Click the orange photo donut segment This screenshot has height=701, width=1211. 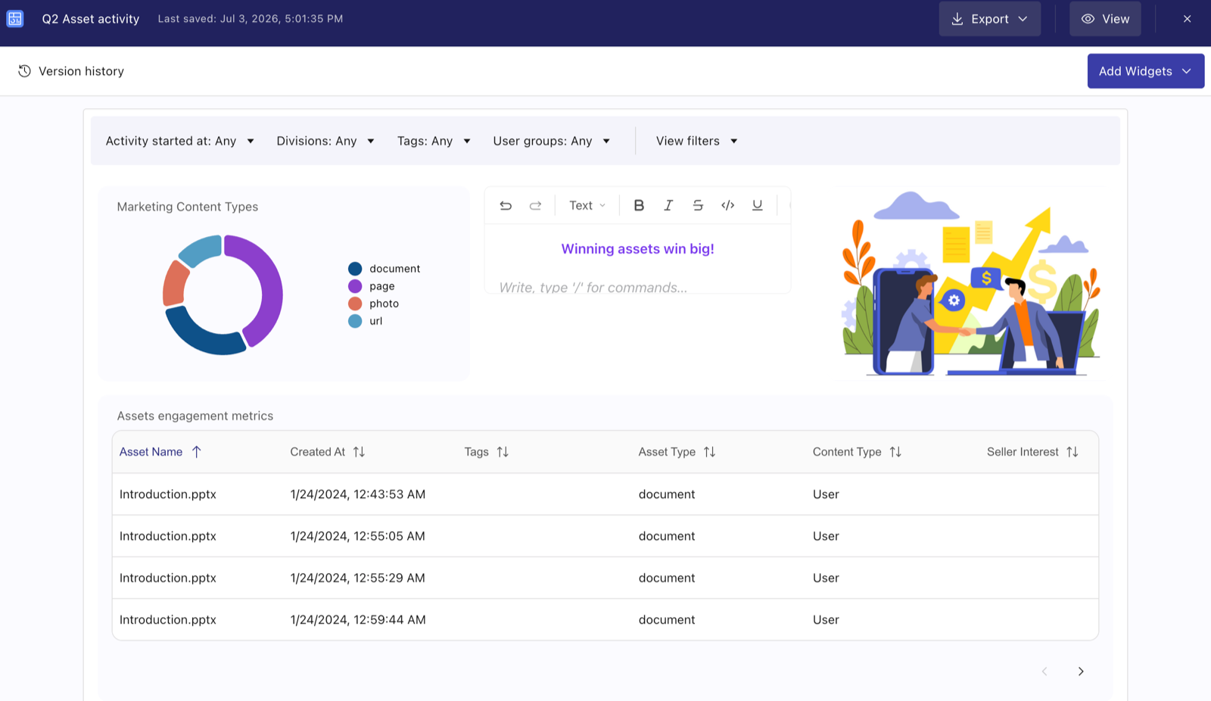[x=174, y=285]
